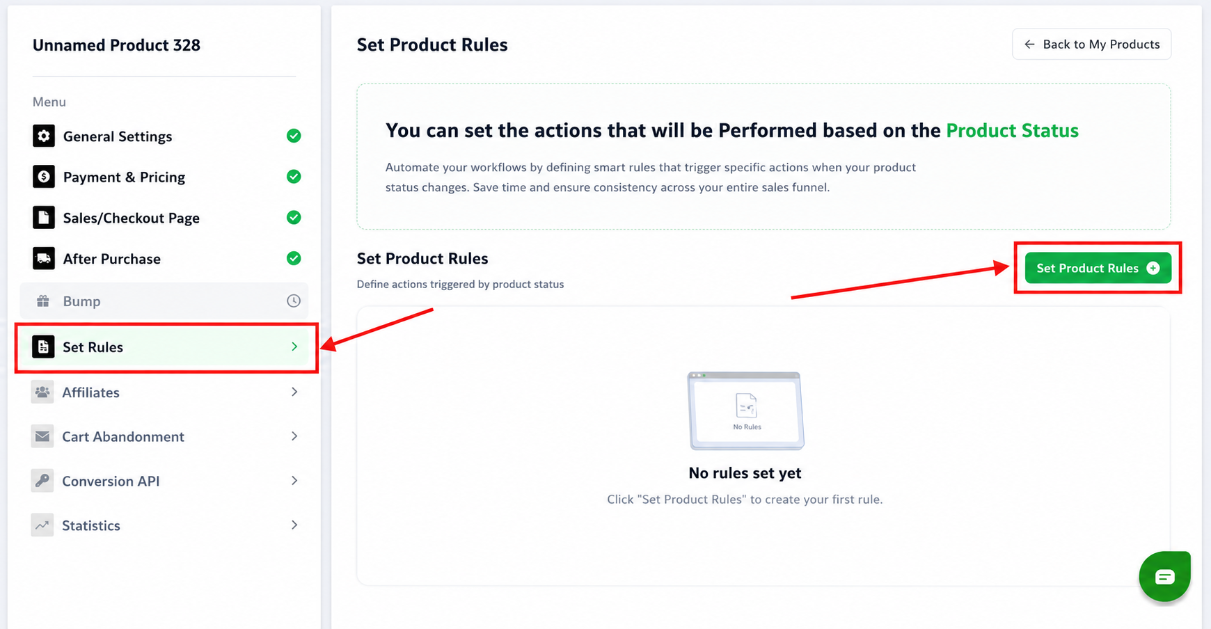Viewport: 1211px width, 629px height.
Task: Expand the Cart Abandonment chevron arrow
Action: pyautogui.click(x=294, y=436)
